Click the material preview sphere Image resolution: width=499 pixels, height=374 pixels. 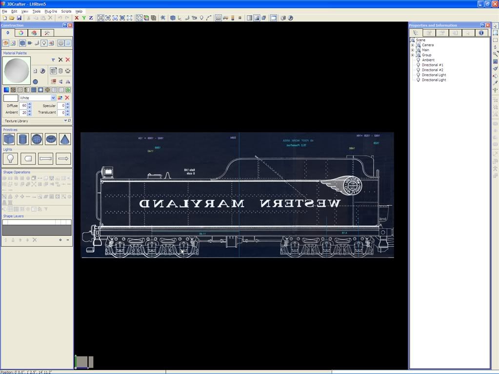pyautogui.click(x=17, y=71)
